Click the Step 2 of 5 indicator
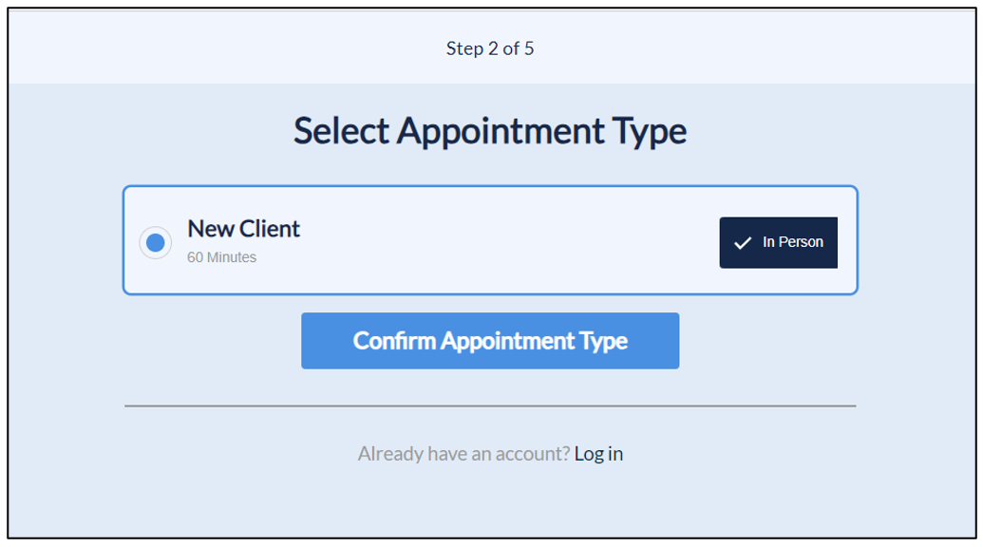The width and height of the screenshot is (983, 547). 490,48
